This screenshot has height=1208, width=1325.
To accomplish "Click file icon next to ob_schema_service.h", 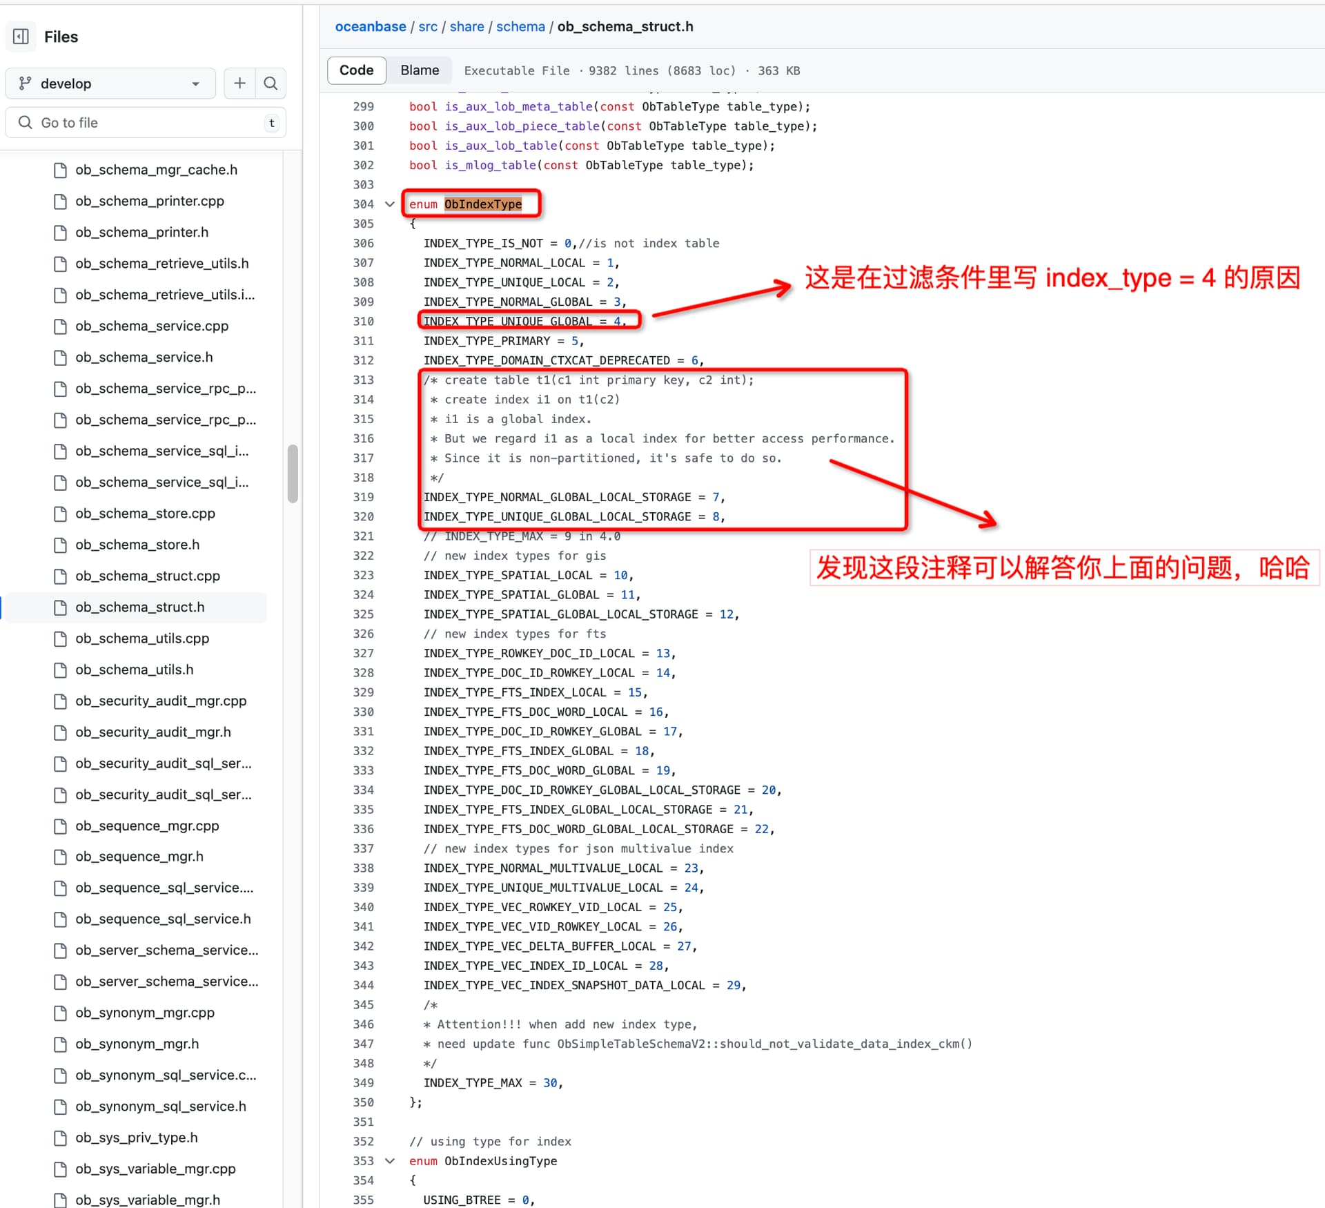I will coord(61,358).
